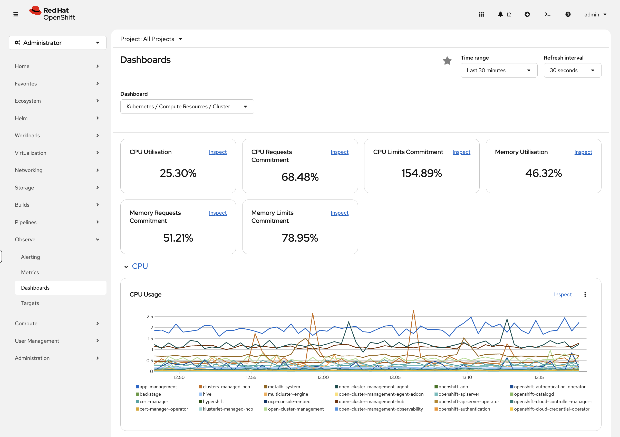Open the Refresh interval dropdown
The image size is (620, 437).
tap(573, 70)
